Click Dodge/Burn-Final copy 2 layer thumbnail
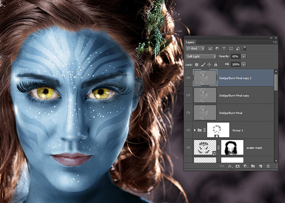This screenshot has width=285, height=203. (x=205, y=78)
